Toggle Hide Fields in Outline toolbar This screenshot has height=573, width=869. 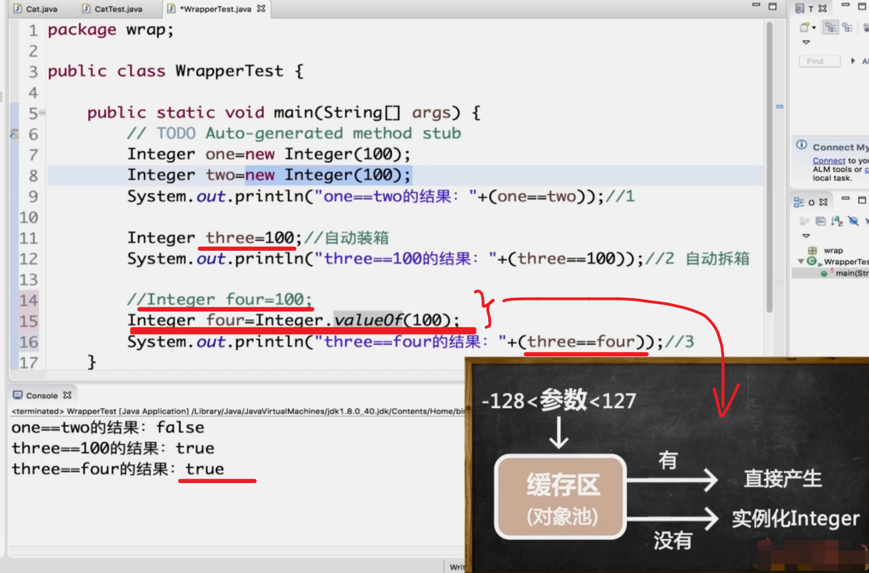click(853, 221)
